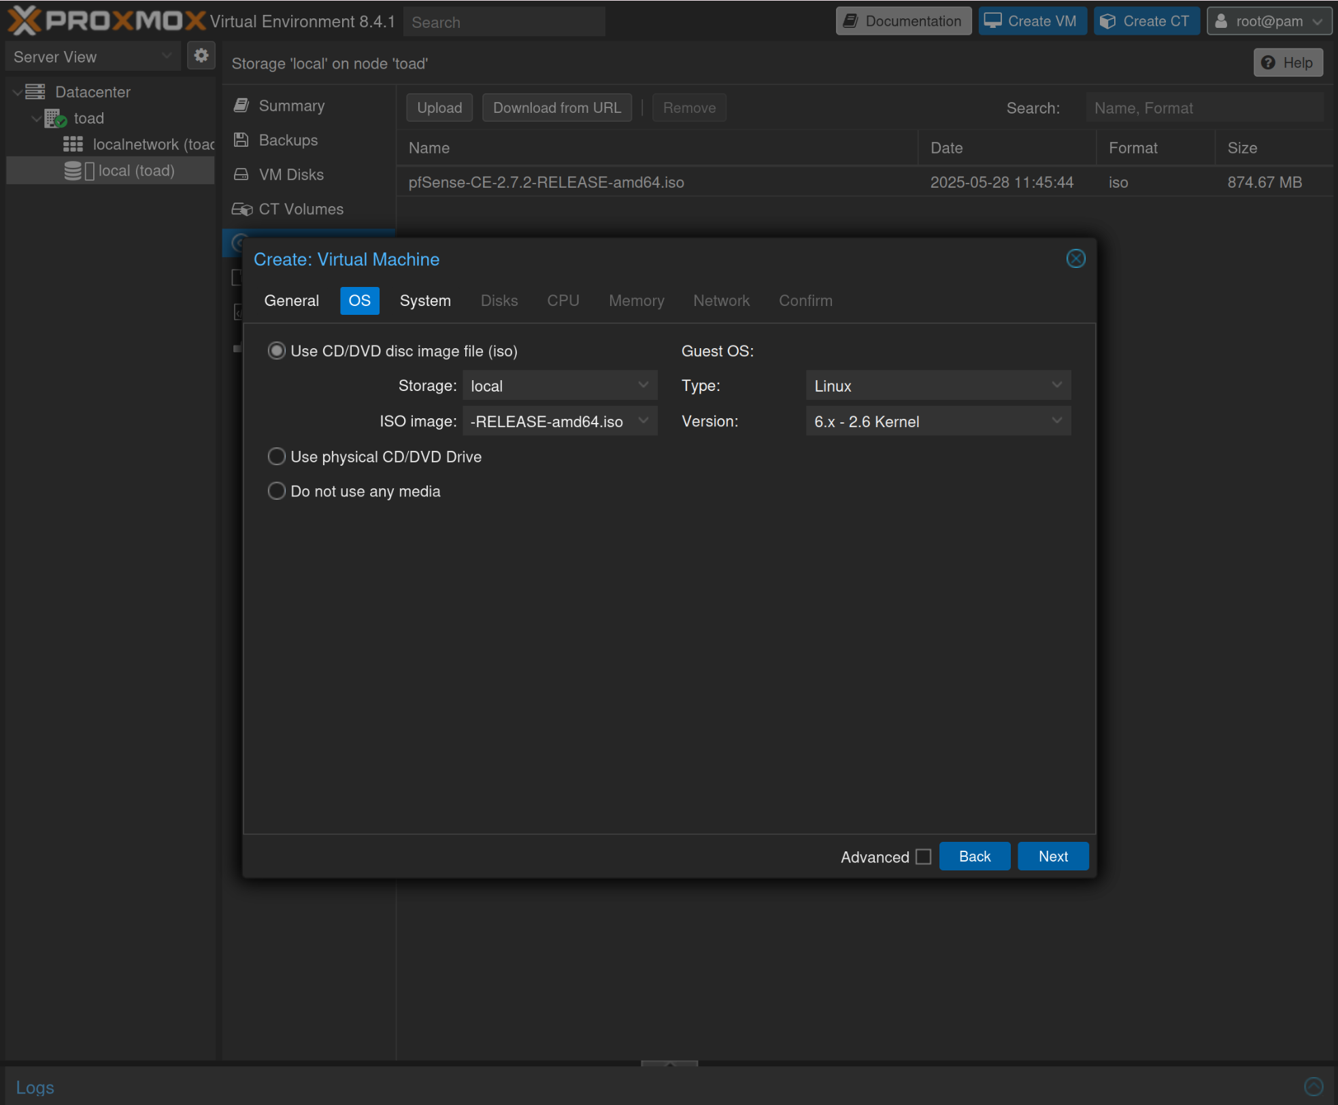Select local (toad) in the tree
1338x1105 pixels.
click(x=110, y=171)
